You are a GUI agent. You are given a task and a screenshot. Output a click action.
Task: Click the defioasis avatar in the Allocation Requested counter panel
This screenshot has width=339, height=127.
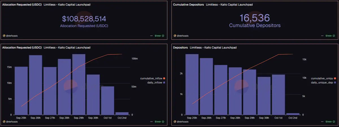4,36
